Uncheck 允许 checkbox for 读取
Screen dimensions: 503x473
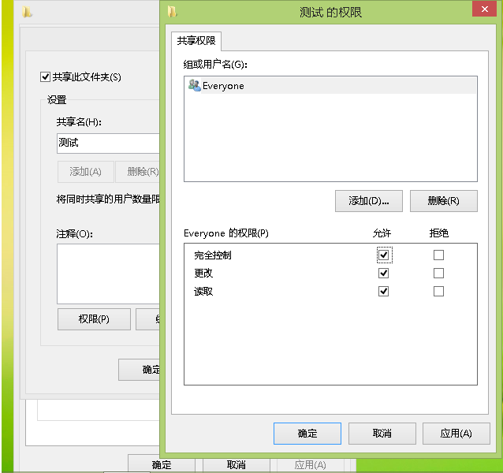coord(384,292)
